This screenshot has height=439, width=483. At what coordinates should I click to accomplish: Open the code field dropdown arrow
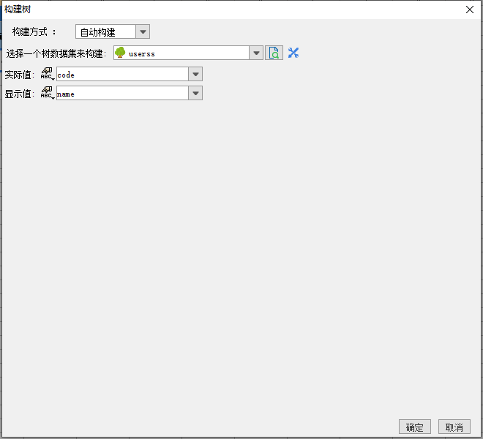coord(195,74)
